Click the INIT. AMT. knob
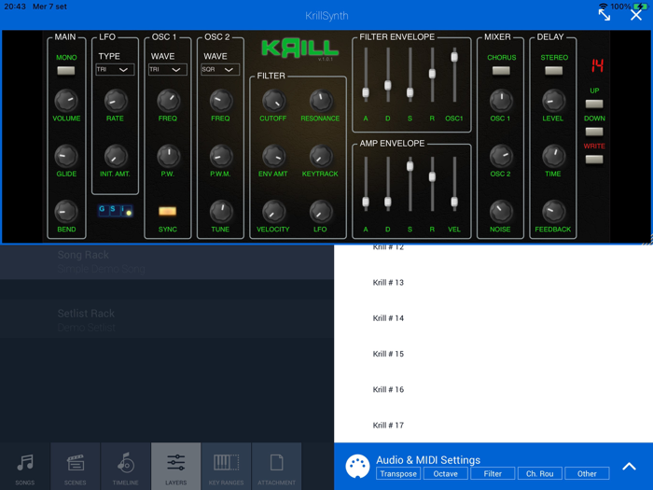Screen dimensions: 653x490 click(116, 156)
